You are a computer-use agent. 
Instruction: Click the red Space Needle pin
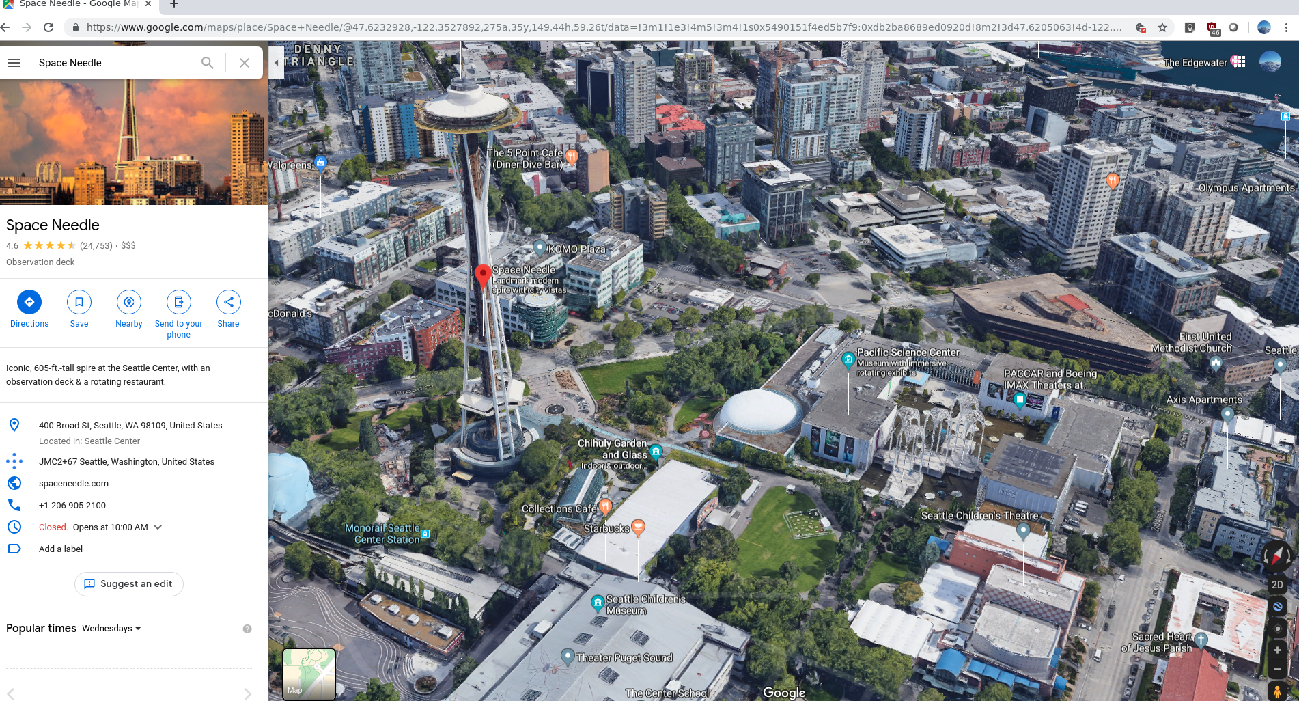(483, 277)
